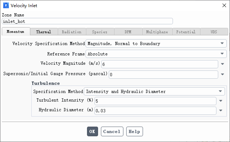
Task: Click the Velocity Magnitude value field
Action: click(160, 64)
